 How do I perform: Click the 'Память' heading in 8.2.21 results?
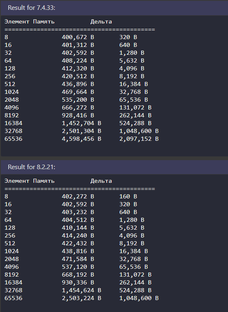[x=44, y=181]
